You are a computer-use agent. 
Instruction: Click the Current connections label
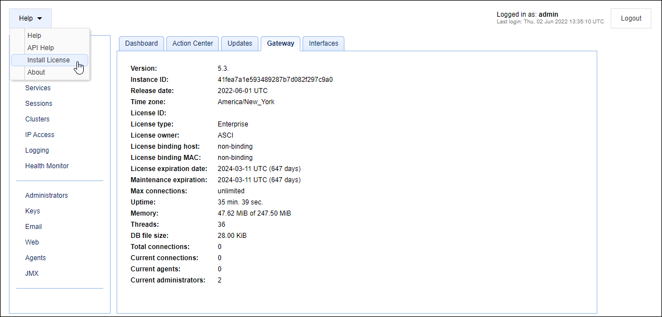164,258
